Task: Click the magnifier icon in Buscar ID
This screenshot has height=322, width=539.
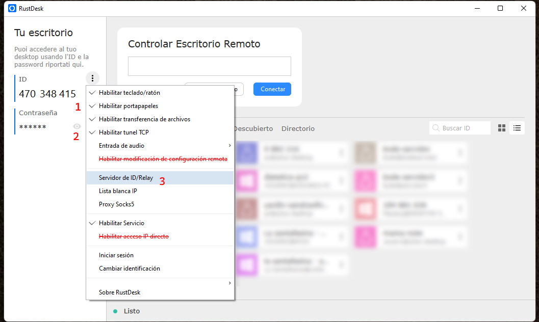Action: [x=436, y=128]
